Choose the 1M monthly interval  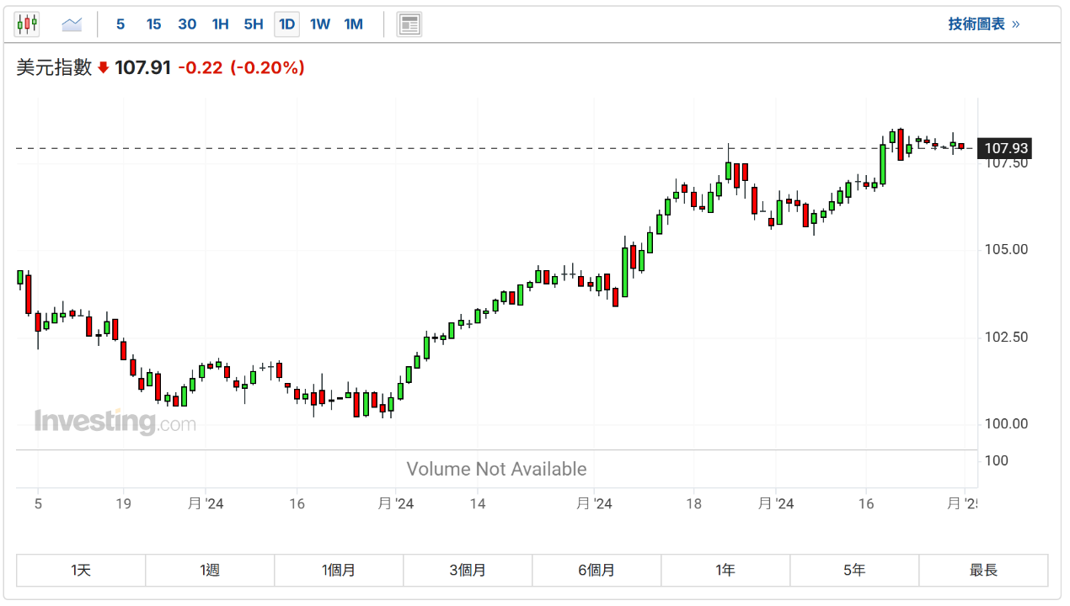coord(354,24)
